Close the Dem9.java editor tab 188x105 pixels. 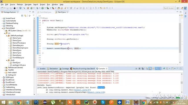click(68, 12)
